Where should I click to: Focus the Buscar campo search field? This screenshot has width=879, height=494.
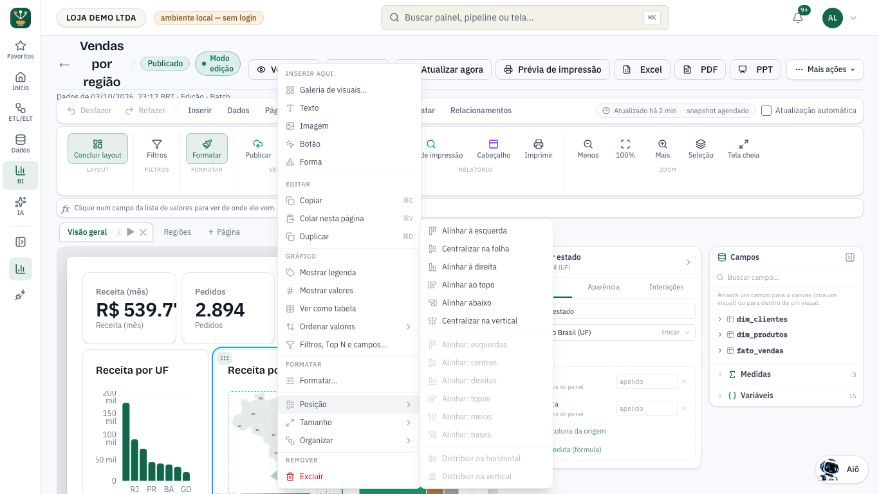coord(786,278)
